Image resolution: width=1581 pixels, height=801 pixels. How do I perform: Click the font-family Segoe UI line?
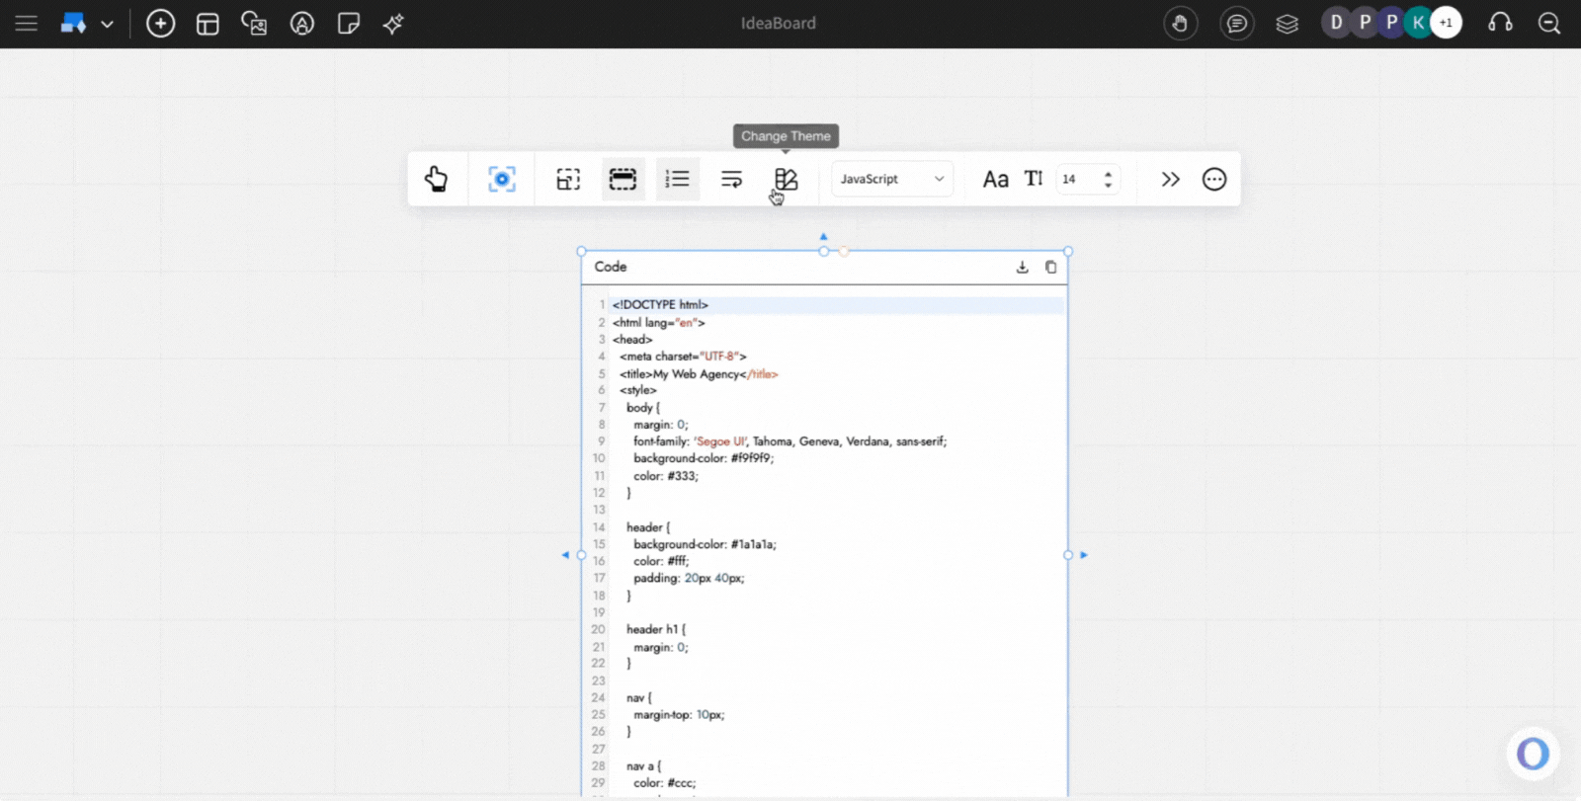click(x=790, y=441)
